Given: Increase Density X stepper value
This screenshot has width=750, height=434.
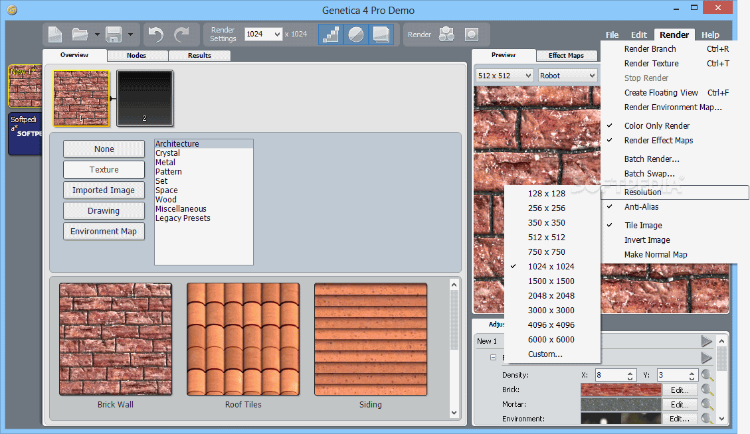Looking at the screenshot, I should (x=630, y=373).
